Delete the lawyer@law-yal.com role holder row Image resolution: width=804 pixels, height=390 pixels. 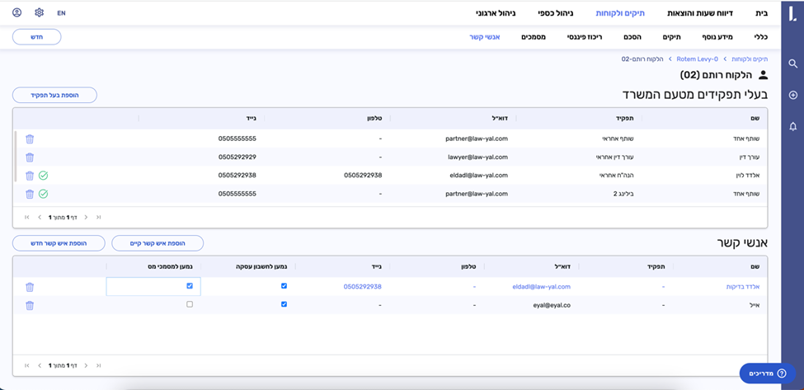(x=30, y=157)
